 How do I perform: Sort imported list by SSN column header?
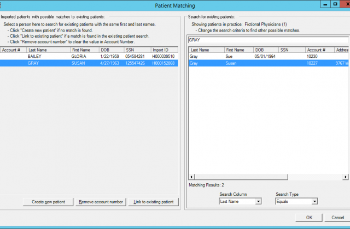(136, 50)
